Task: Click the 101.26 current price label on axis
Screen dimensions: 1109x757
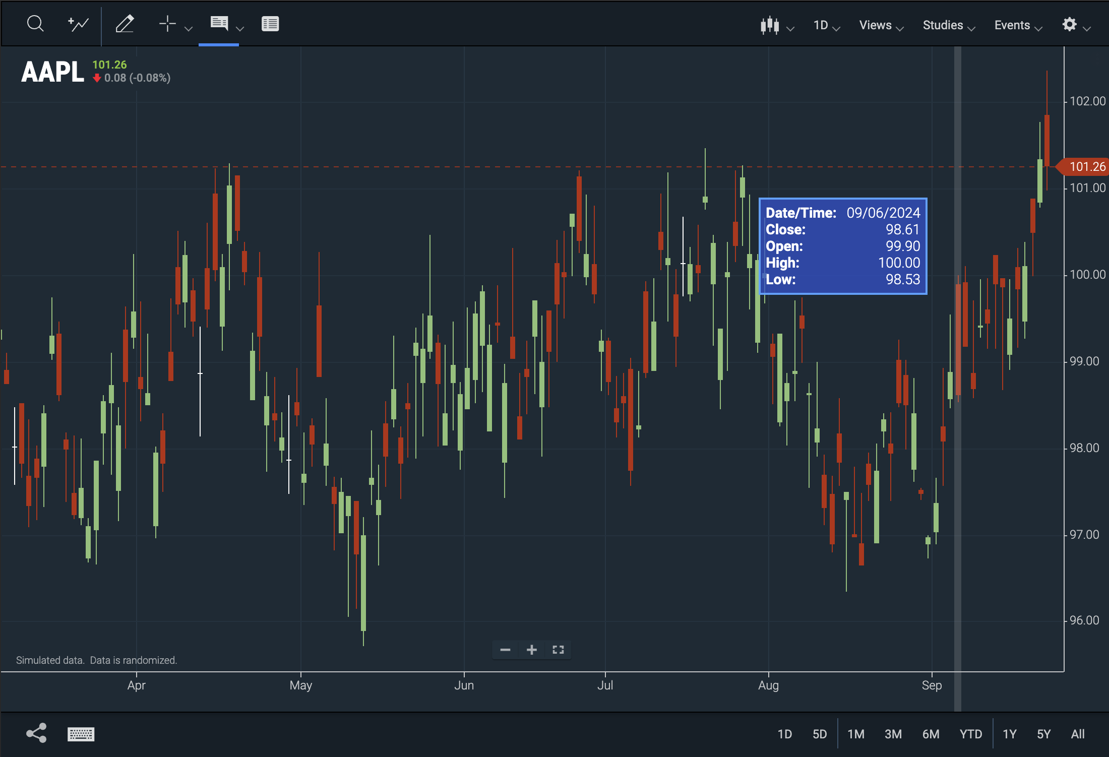Action: pyautogui.click(x=1084, y=166)
